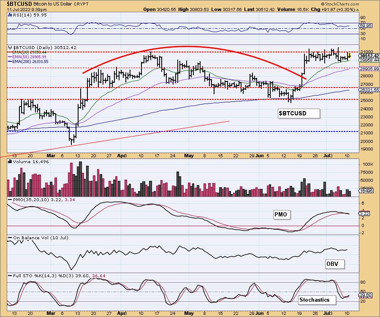Image resolution: width=380 pixels, height=317 pixels.
Task: Click the Chg +91.87 (+0.30%) value
Action: (x=333, y=9)
